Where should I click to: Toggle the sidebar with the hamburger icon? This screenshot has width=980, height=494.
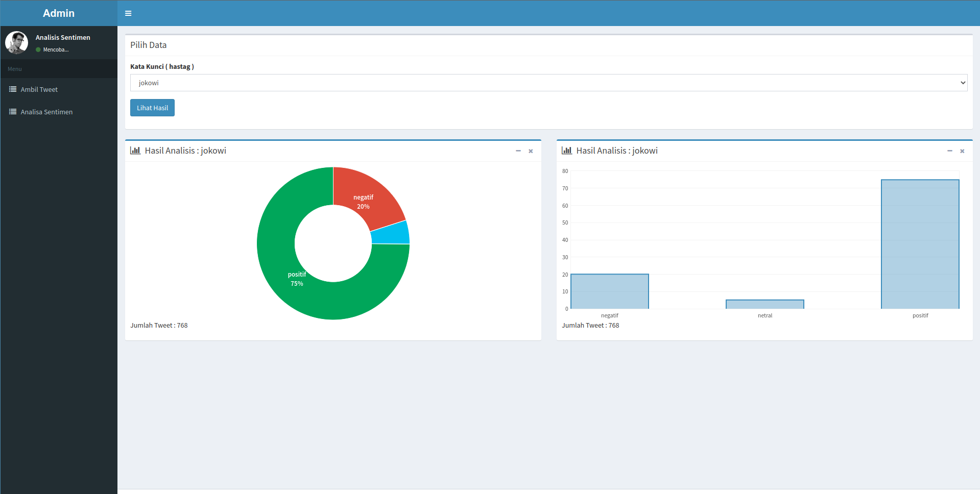128,13
